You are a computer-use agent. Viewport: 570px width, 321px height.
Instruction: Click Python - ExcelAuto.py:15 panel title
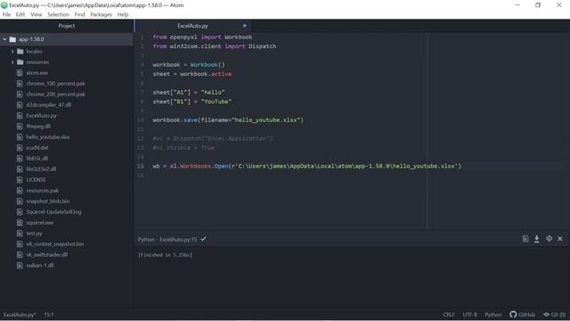click(x=167, y=240)
